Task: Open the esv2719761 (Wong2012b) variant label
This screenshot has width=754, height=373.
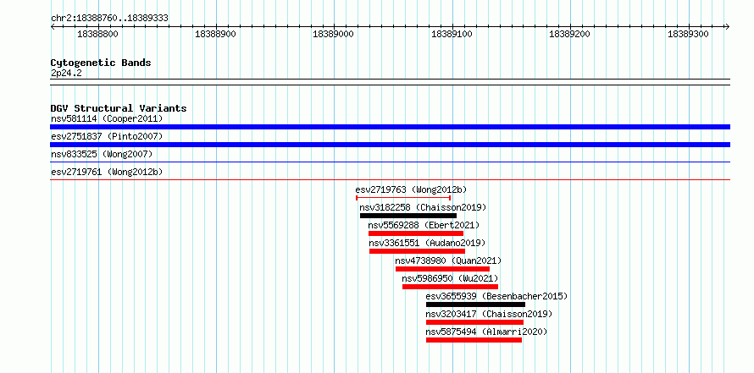Action: 107,172
